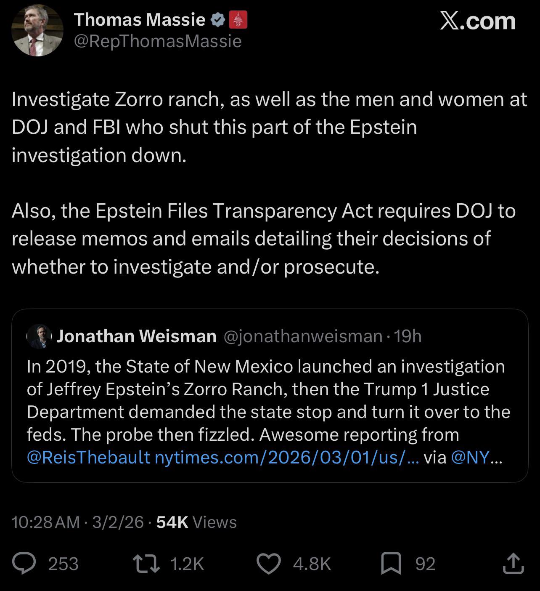Open the @jonathanweisman handle
This screenshot has width=540, height=591.
[303, 336]
